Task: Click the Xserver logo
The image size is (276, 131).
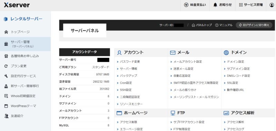Action: point(17,5)
